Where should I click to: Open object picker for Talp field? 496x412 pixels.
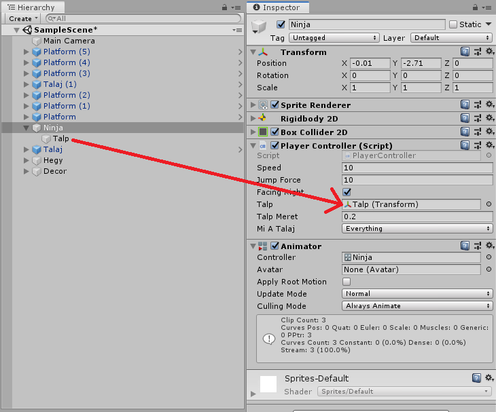[x=489, y=204]
